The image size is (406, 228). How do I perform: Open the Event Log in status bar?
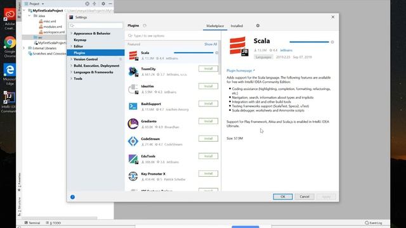pyautogui.click(x=374, y=223)
